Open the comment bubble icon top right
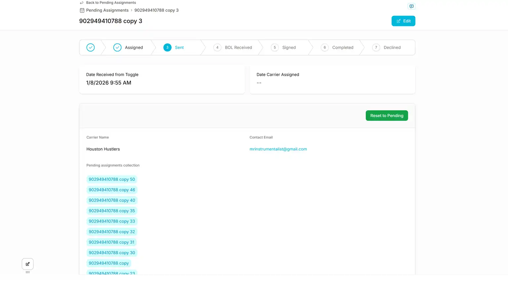This screenshot has height=285, width=508. point(411,6)
